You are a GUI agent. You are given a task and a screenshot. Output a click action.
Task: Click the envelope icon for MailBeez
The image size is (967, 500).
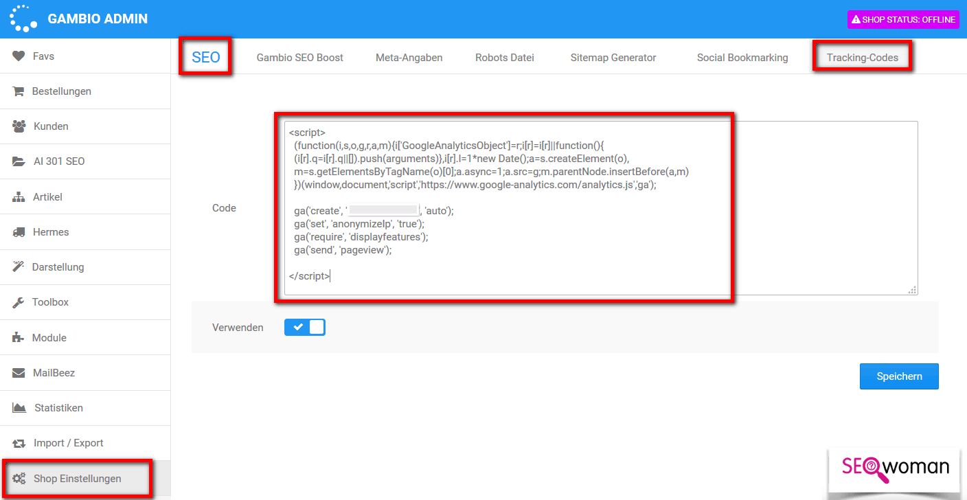point(19,373)
